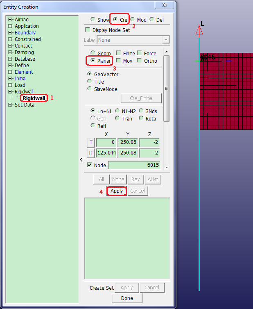Edit the H row Z field
This screenshot has width=253, height=309.
click(x=149, y=153)
